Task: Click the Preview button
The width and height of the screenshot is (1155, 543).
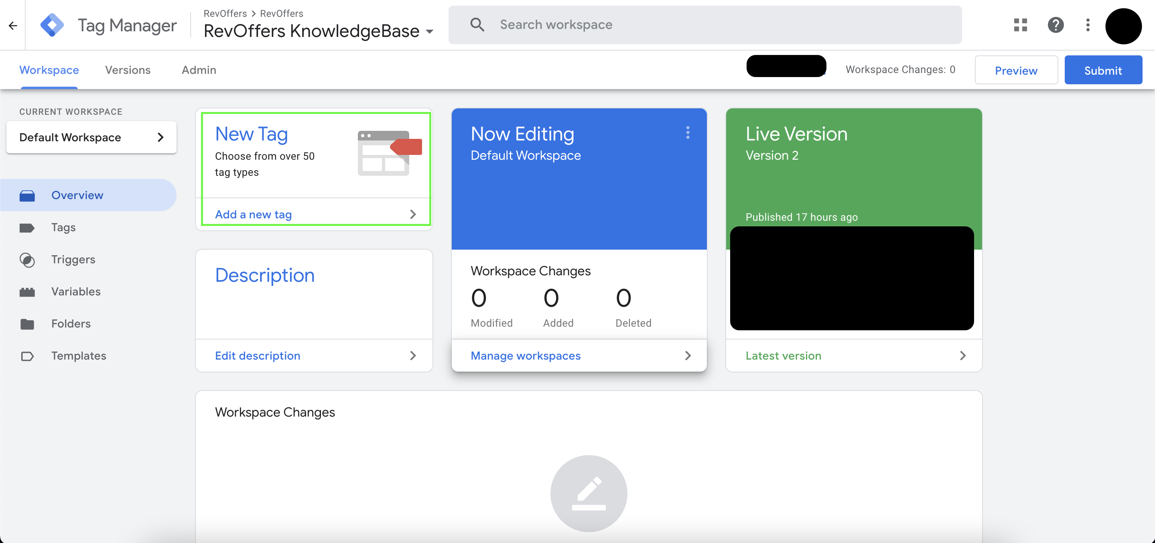Action: tap(1016, 70)
